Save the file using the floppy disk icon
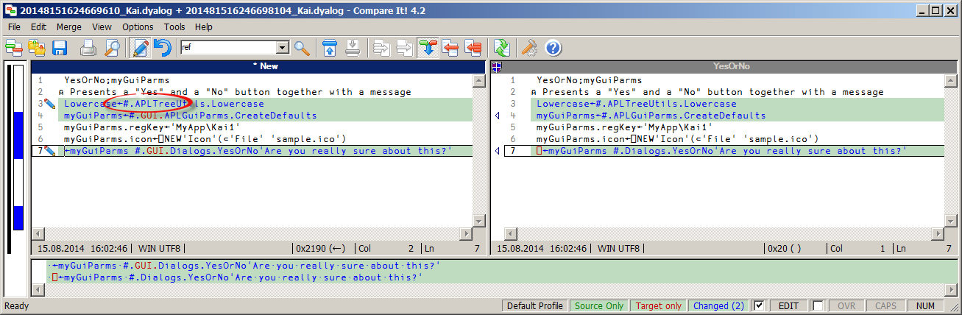962x315 pixels. pos(59,49)
